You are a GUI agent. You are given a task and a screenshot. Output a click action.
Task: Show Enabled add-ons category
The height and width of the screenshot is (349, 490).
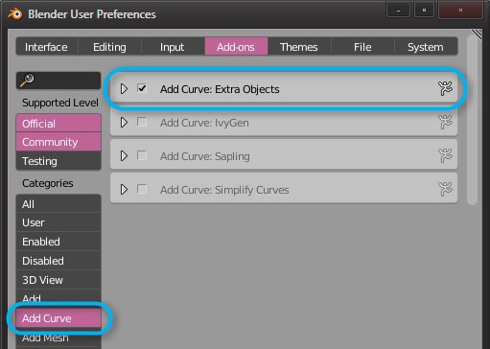coord(58,242)
